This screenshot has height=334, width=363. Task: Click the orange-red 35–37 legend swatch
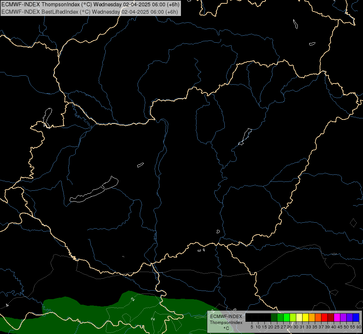[x=318, y=317]
